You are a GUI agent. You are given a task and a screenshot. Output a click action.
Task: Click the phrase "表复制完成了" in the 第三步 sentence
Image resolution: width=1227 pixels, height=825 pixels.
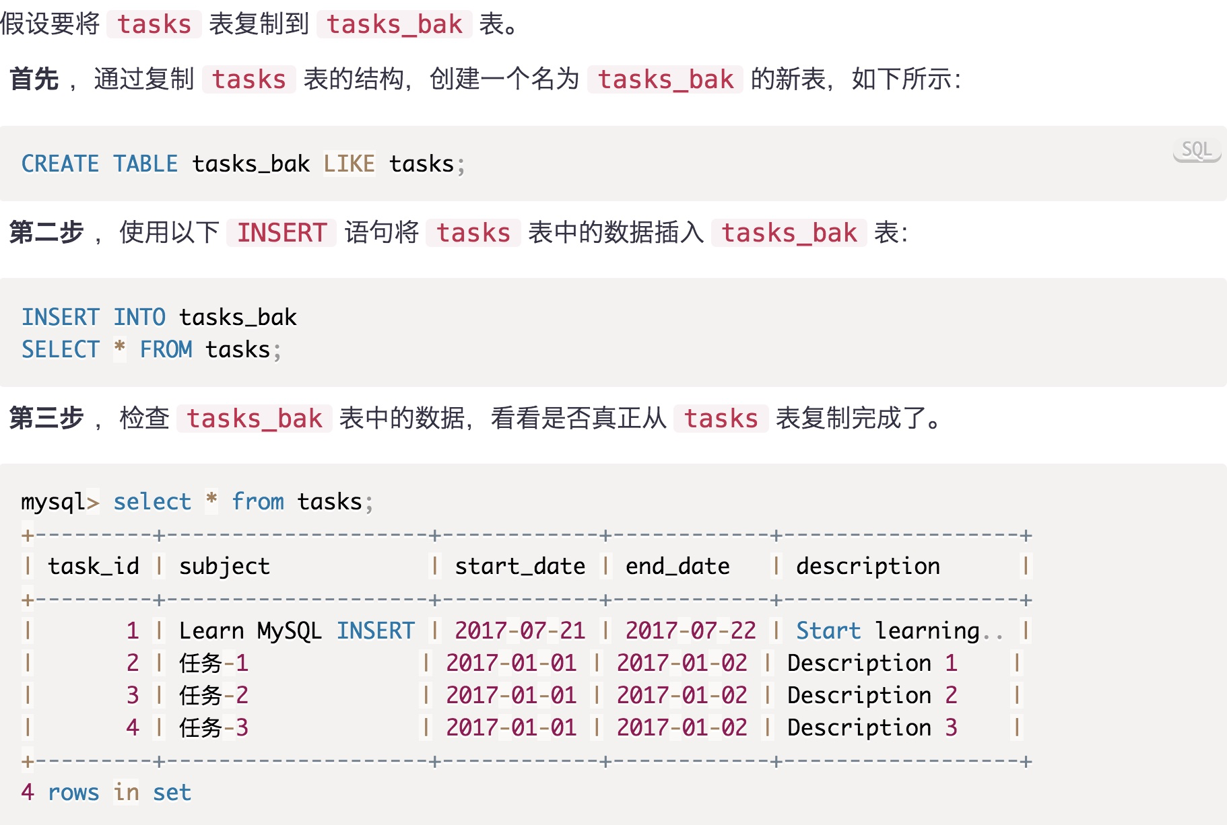(x=851, y=419)
